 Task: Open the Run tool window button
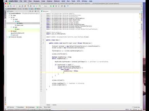point(39,107)
